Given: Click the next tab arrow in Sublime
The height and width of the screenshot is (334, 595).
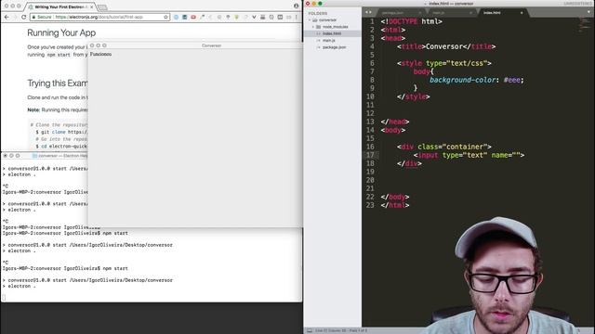Looking at the screenshot, I should 370,12.
